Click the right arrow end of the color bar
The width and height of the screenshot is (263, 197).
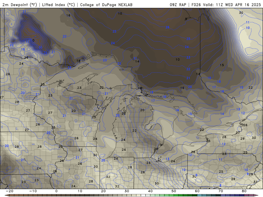pos(257,195)
